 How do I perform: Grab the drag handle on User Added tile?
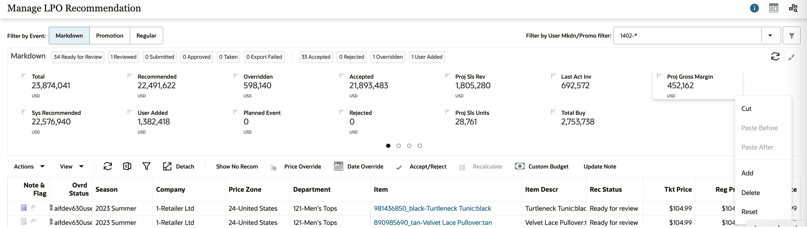click(x=129, y=112)
